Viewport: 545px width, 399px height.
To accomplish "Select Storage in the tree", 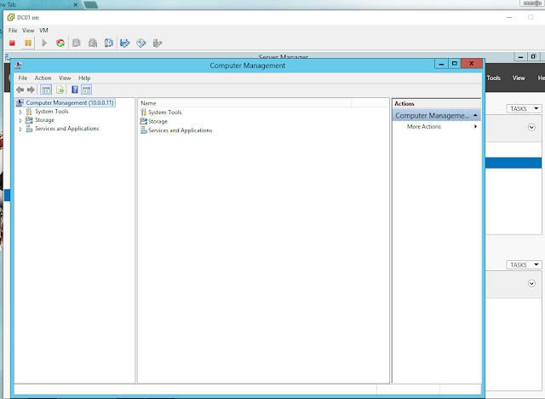I will click(x=45, y=120).
